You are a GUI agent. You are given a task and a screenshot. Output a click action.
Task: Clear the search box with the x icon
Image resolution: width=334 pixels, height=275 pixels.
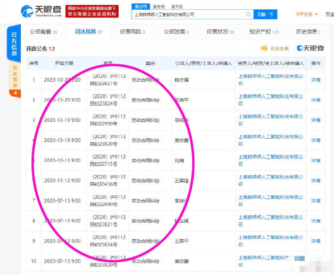click(x=248, y=14)
